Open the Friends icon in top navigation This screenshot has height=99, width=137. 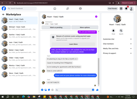pyautogui.click(x=68, y=9)
